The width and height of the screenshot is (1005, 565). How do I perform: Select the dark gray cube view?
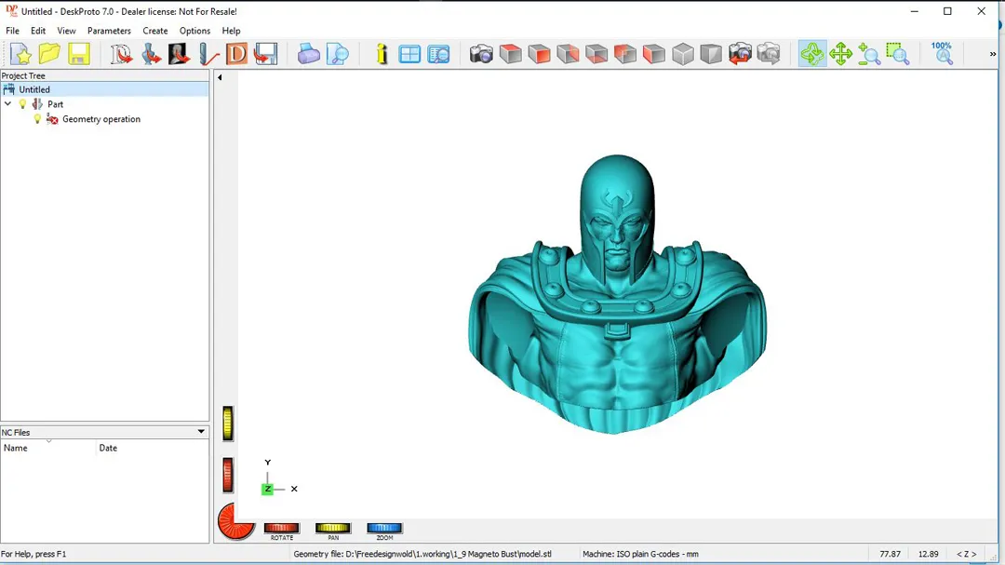point(711,54)
